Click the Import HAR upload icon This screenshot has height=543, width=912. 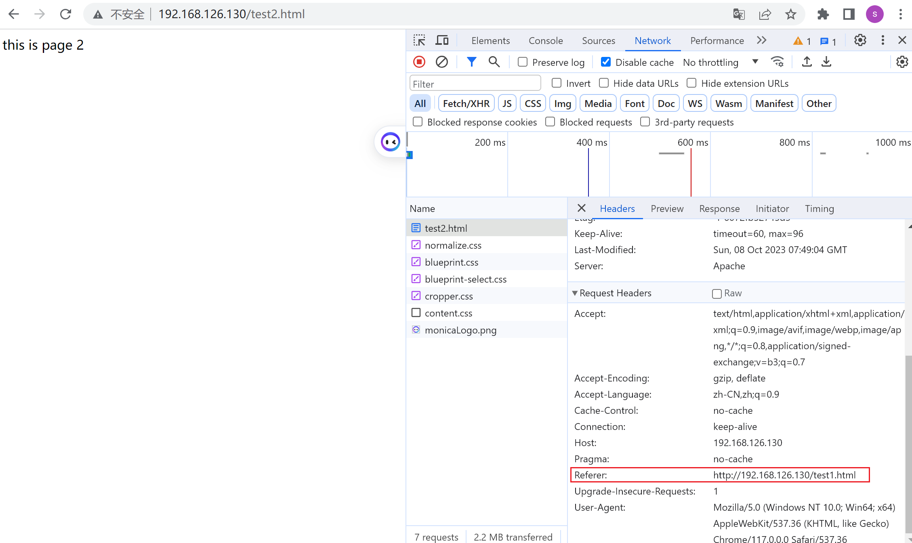pos(807,62)
